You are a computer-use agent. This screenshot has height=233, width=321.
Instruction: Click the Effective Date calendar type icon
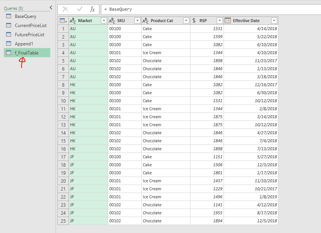pyautogui.click(x=228, y=21)
